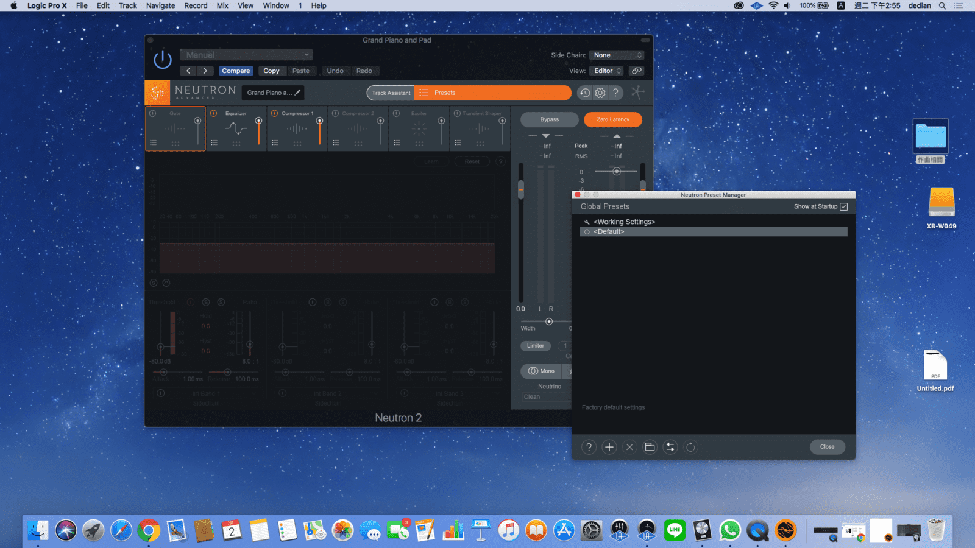Toggle the Compressor 1 power button

(x=275, y=113)
